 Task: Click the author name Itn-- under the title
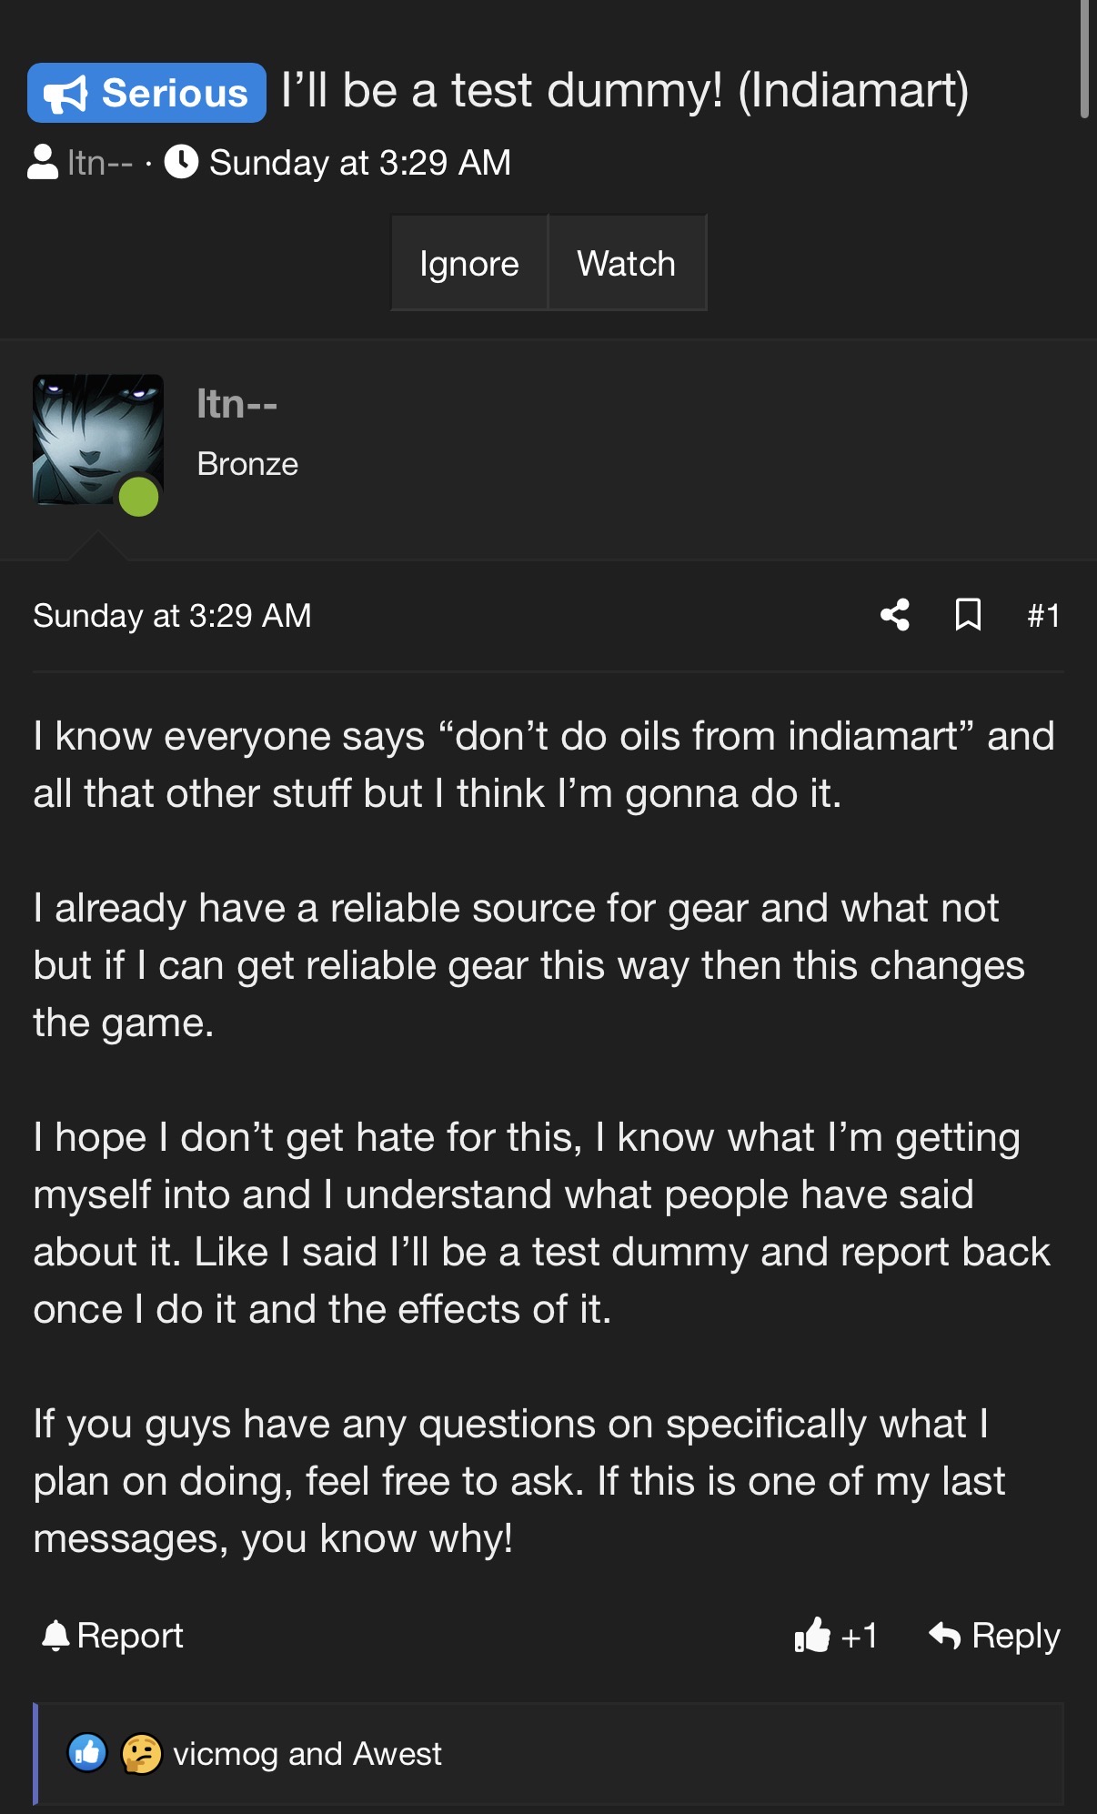pyautogui.click(x=100, y=163)
